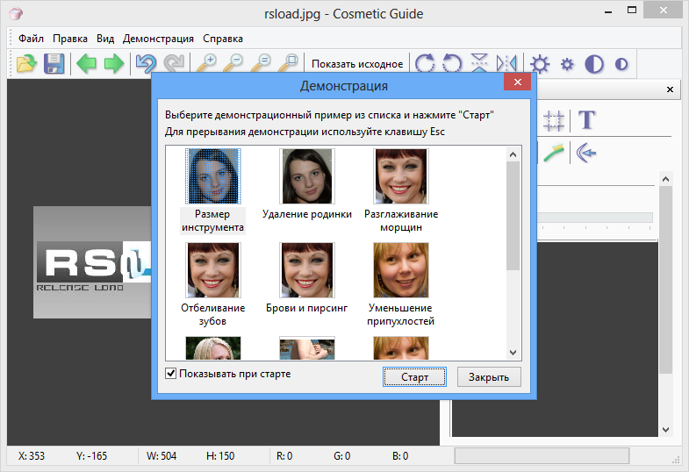Select the toothbrush teeth whitening tool
The width and height of the screenshot is (689, 472).
pos(554,153)
